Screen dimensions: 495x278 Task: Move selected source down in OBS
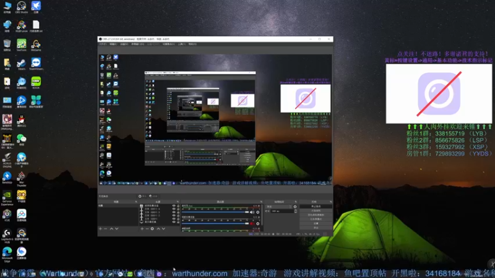pos(163,229)
